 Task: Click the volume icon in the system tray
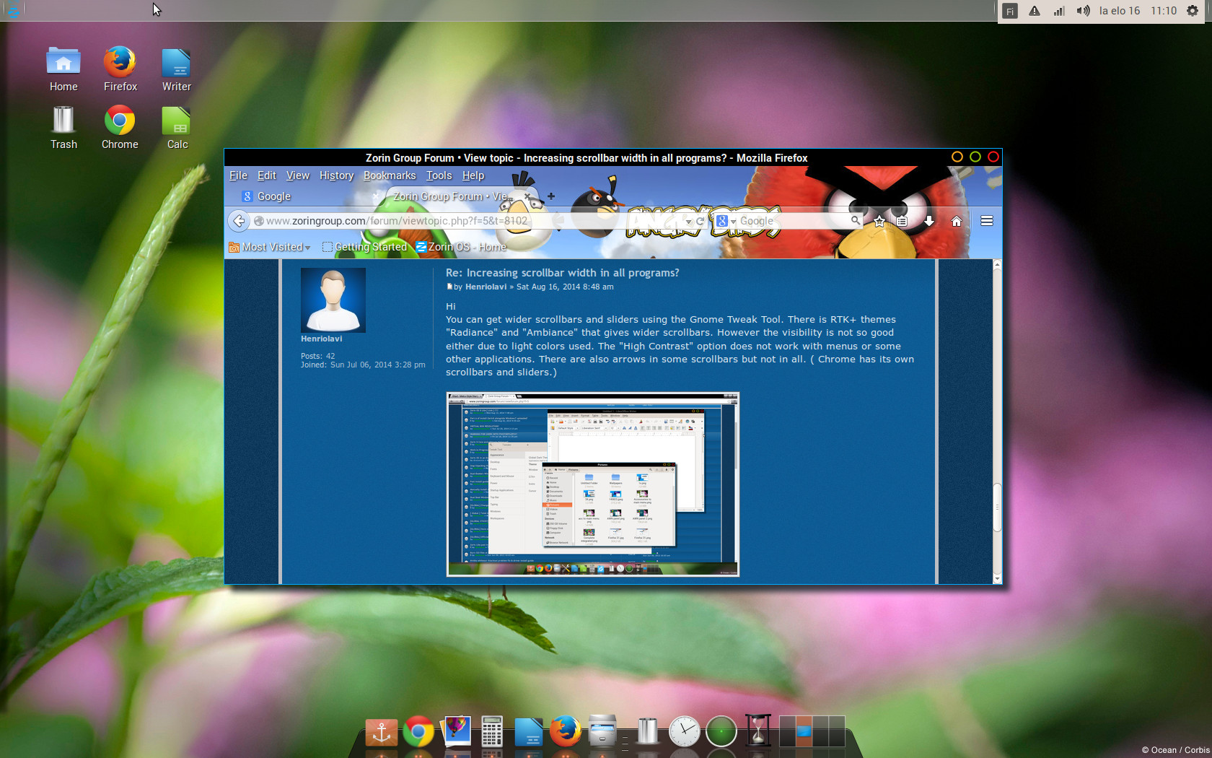[1083, 11]
